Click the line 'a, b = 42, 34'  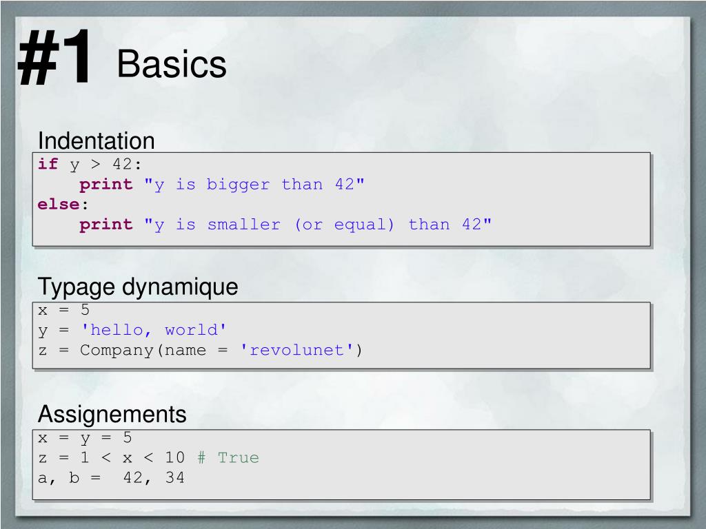coord(111,478)
